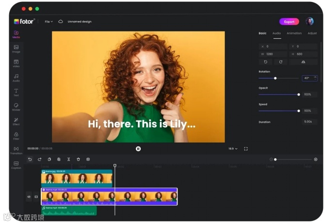Flip the clip horizontally with mirror icon
336x224 pixels.
coord(303,62)
